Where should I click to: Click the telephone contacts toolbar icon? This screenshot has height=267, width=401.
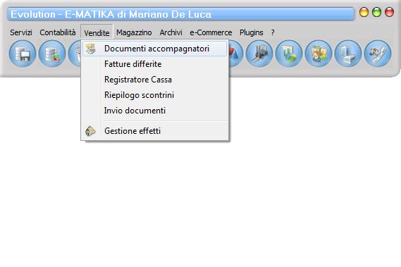point(378,54)
